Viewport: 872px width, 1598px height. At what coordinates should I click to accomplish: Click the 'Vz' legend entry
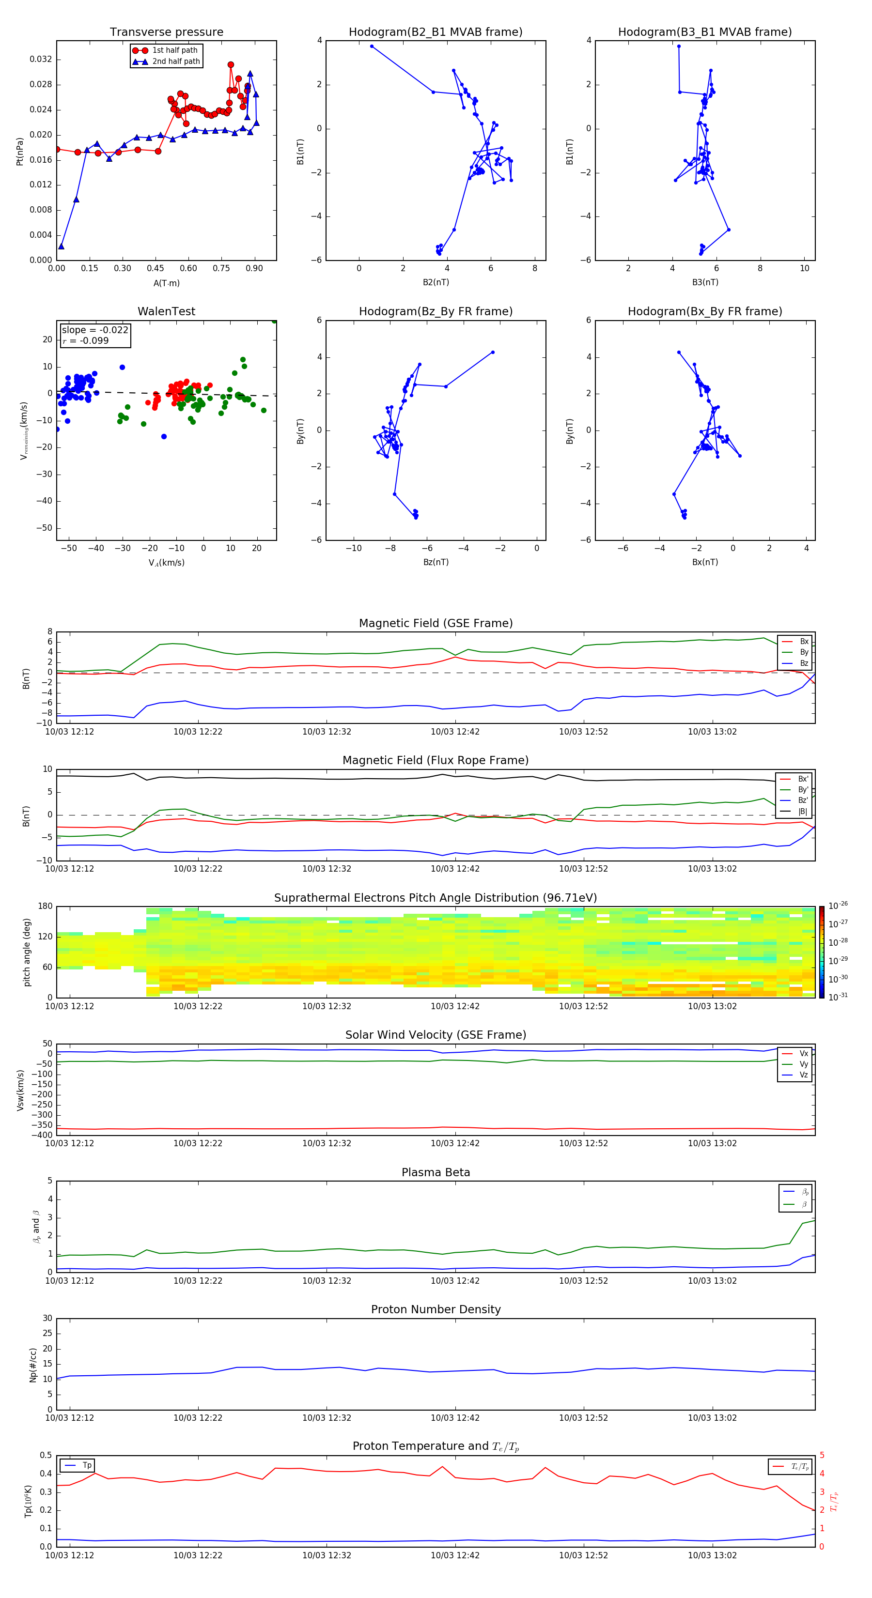coord(795,1075)
